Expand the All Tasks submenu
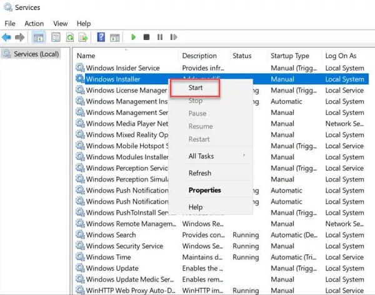 coord(211,156)
